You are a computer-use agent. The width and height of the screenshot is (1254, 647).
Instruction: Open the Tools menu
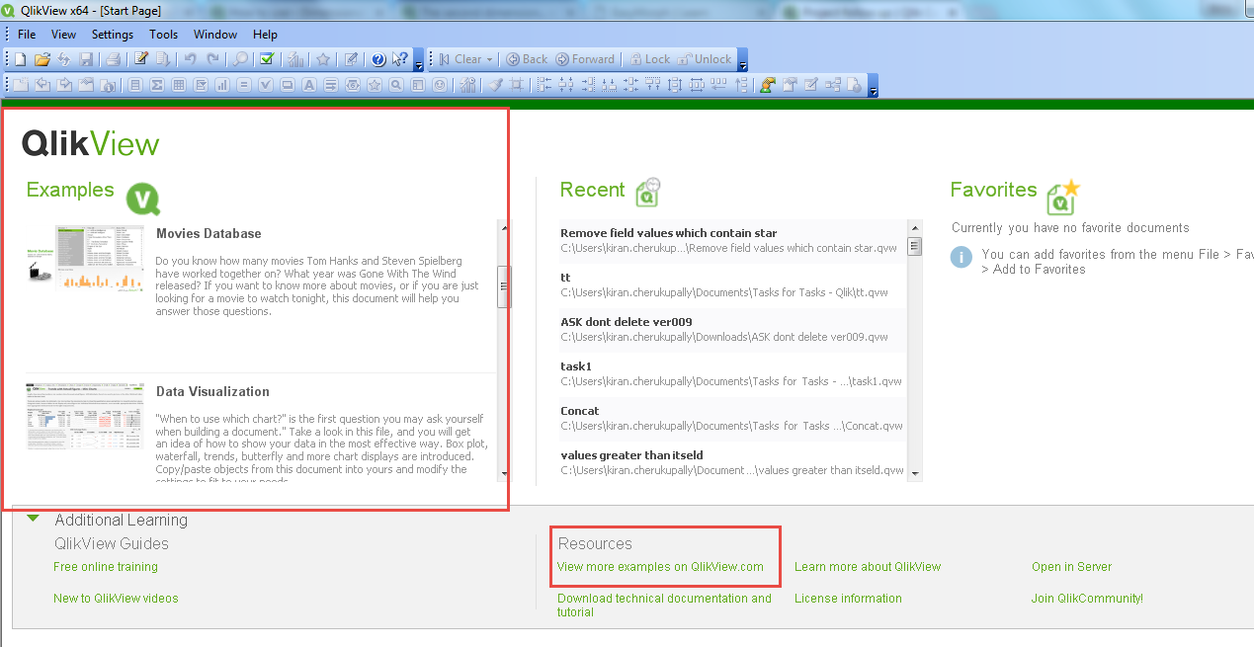coord(163,34)
